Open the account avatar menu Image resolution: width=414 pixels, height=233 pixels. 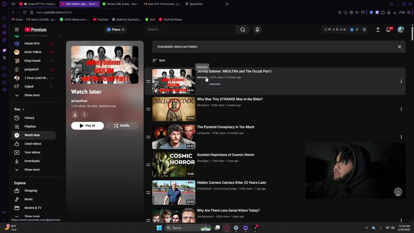[x=401, y=29]
